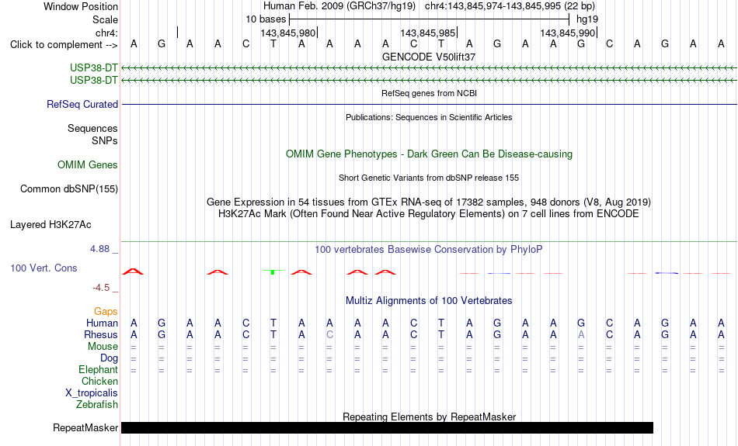Click the hg19 label beside scale bar
The height and width of the screenshot is (446, 738).
click(587, 19)
